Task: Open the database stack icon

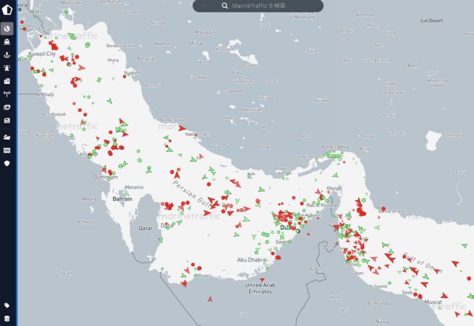Action: click(x=8, y=318)
